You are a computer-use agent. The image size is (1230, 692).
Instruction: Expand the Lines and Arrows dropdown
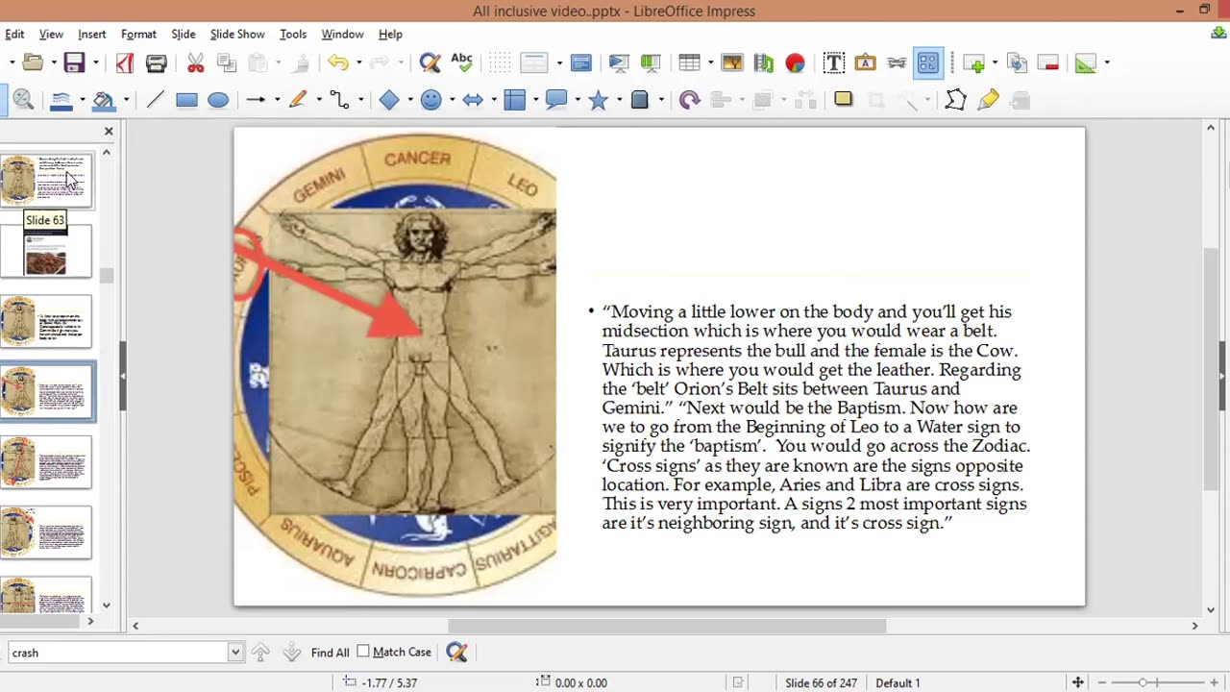tap(277, 100)
